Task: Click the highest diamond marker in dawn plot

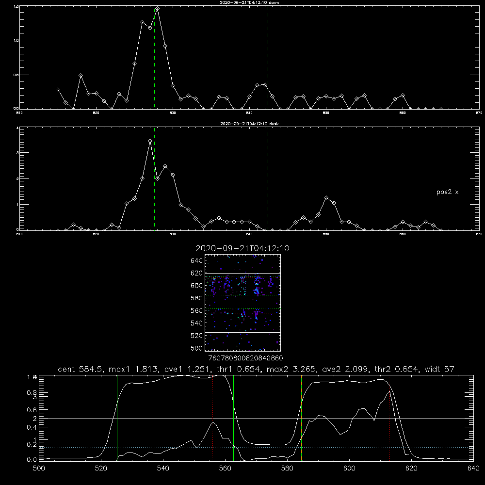Action: point(158,9)
